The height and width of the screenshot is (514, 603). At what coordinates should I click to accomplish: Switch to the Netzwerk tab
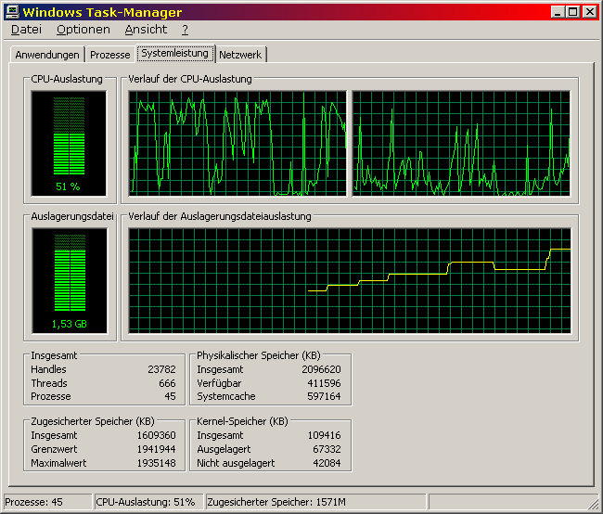[240, 55]
